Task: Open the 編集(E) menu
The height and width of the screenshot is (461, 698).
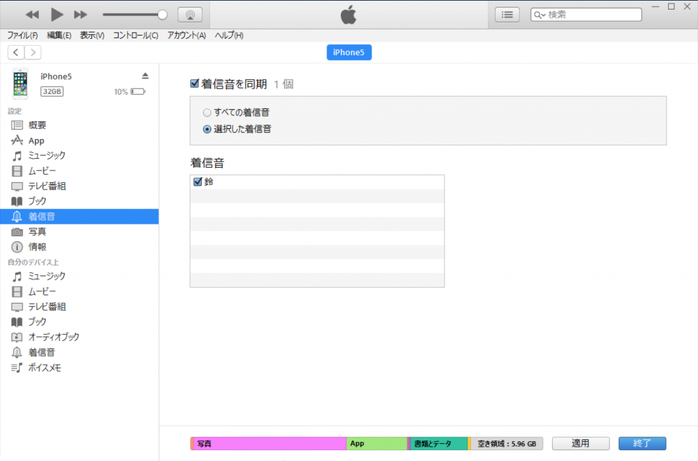Action: tap(59, 35)
